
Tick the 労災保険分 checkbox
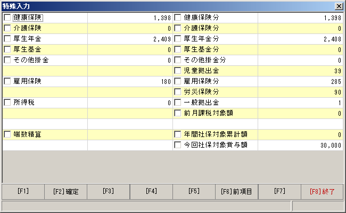click(x=178, y=92)
